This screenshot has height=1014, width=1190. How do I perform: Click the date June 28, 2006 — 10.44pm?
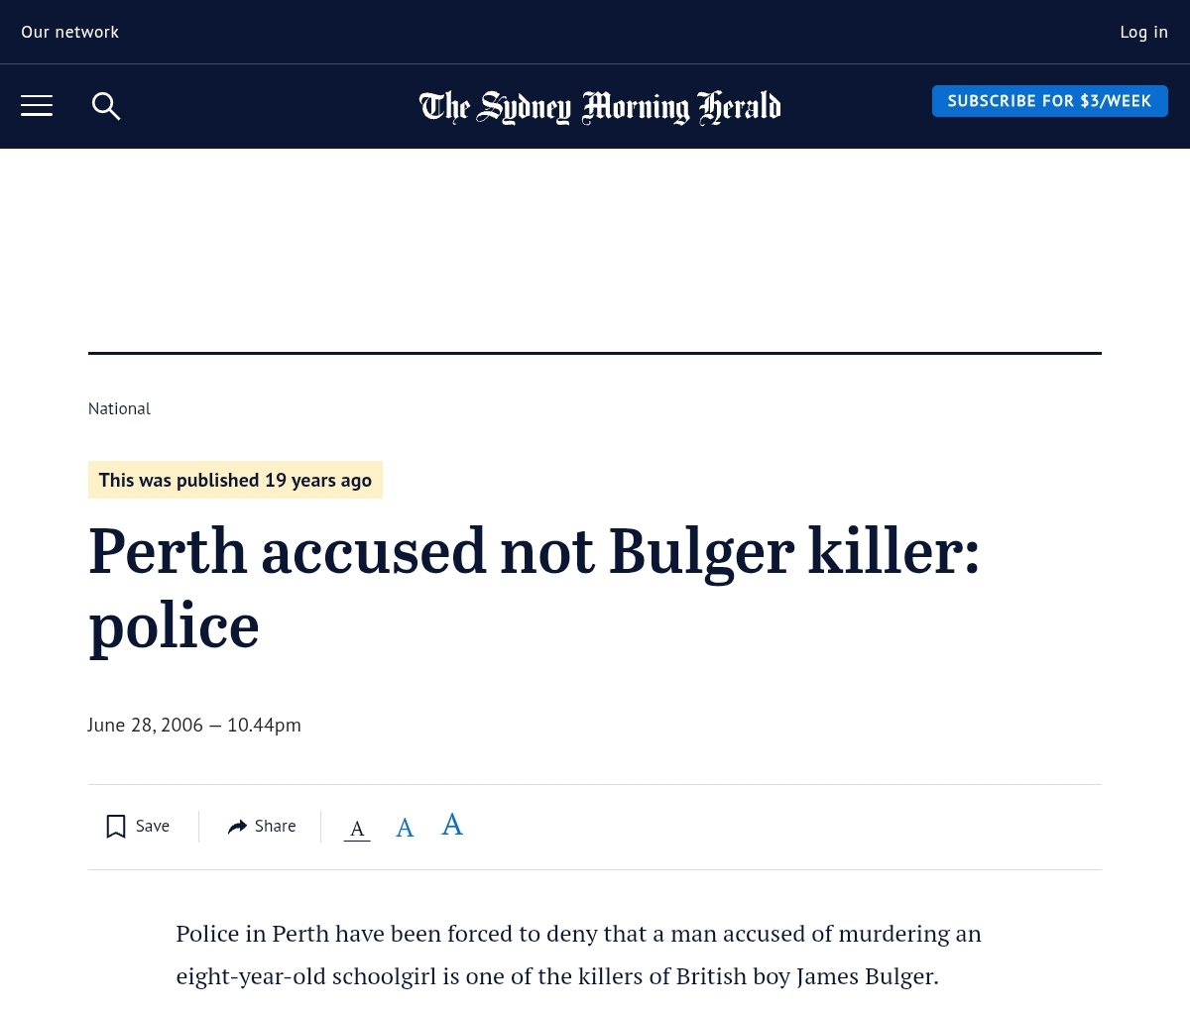(194, 726)
